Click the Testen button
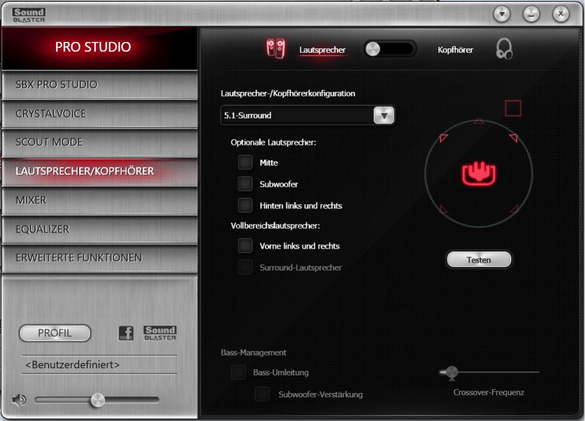Image resolution: width=585 pixels, height=421 pixels. (479, 259)
